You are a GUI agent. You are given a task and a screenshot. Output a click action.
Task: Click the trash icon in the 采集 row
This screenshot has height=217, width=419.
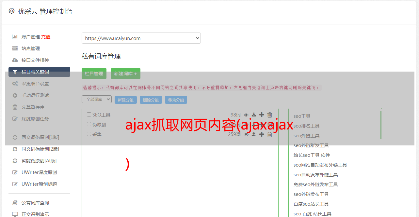pos(270,134)
